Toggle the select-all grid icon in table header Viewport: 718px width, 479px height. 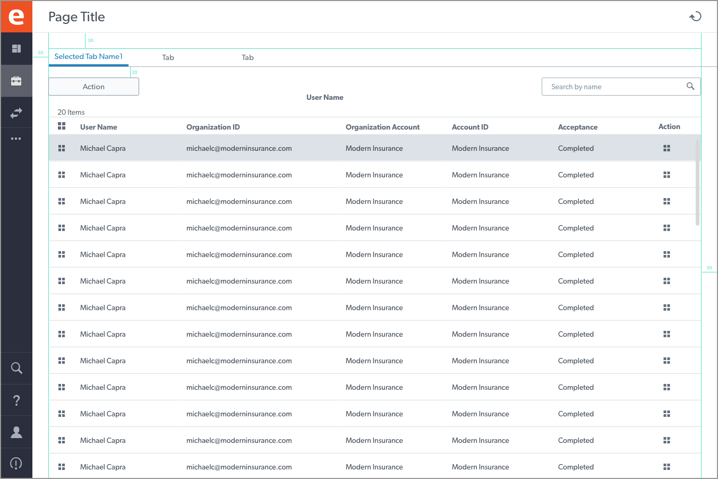coord(62,126)
